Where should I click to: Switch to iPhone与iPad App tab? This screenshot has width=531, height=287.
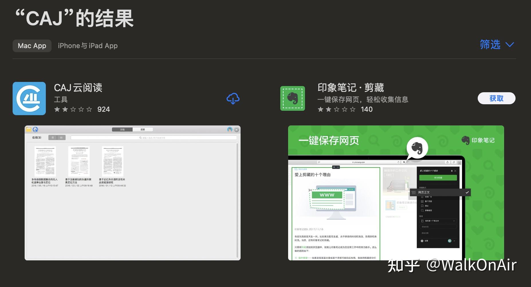pyautogui.click(x=88, y=46)
